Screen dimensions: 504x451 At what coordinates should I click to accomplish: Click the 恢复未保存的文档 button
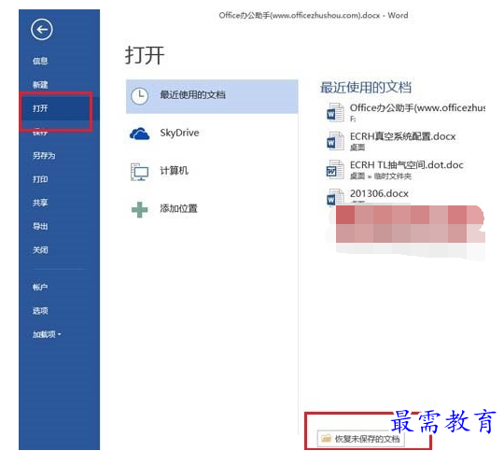point(360,439)
